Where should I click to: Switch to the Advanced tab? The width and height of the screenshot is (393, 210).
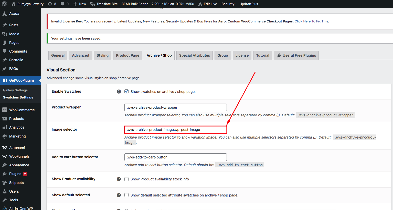coord(80,55)
